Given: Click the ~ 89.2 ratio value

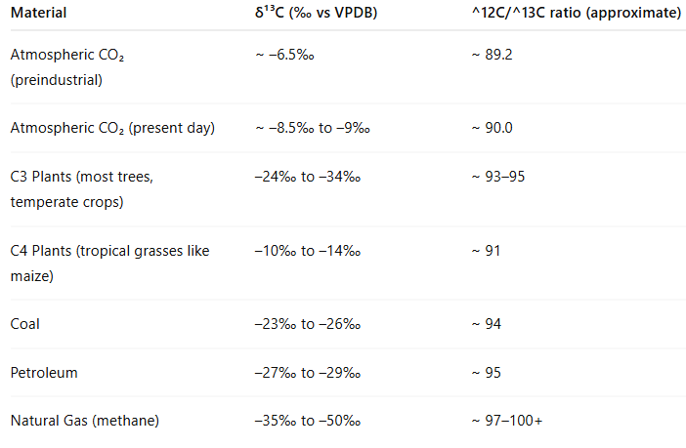Looking at the screenshot, I should pyautogui.click(x=492, y=56).
